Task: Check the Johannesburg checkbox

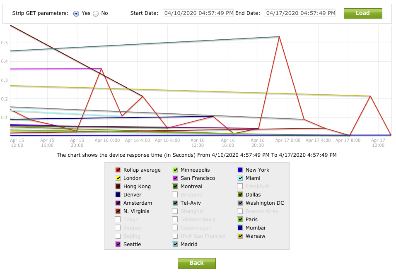Action: point(175,220)
